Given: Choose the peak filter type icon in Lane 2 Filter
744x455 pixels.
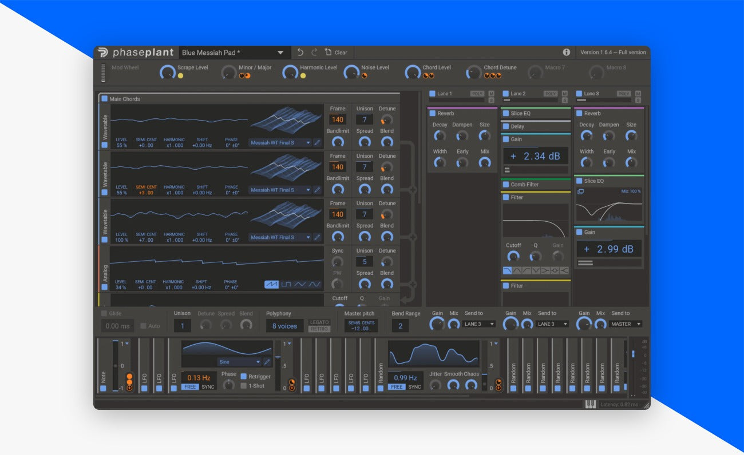Looking at the screenshot, I should (555, 270).
